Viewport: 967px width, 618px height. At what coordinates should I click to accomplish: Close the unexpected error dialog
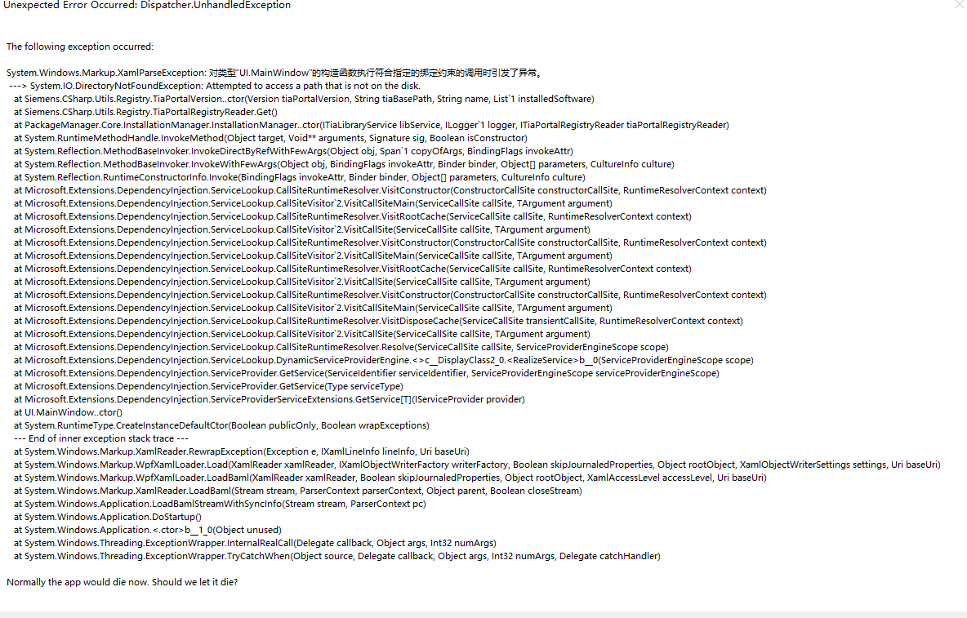coord(960,4)
